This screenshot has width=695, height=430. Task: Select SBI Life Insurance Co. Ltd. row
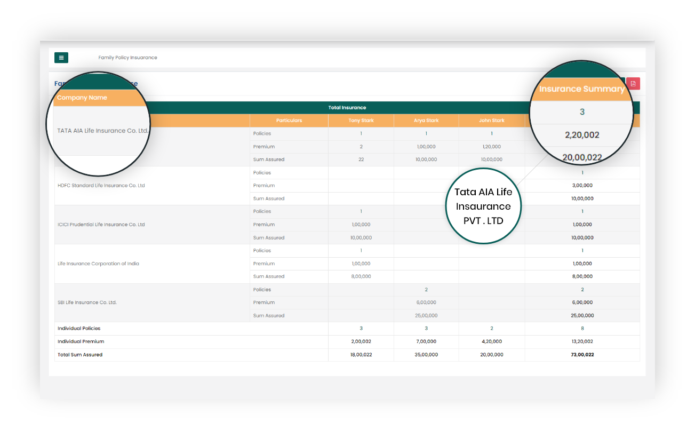click(87, 302)
